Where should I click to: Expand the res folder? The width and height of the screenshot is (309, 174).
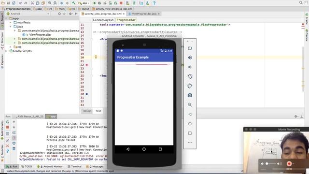coord(11,47)
